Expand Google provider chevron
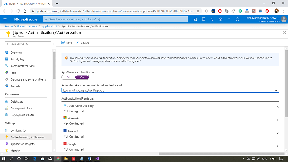Image resolution: width=288 pixels, height=162 pixels. tap(277, 146)
